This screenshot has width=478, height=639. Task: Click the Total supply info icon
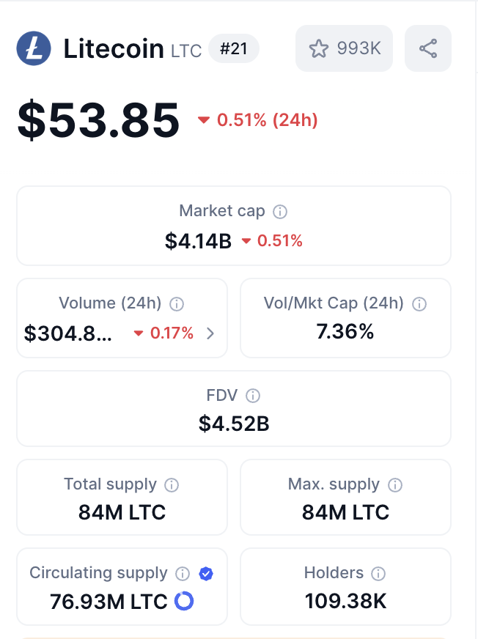click(x=171, y=484)
